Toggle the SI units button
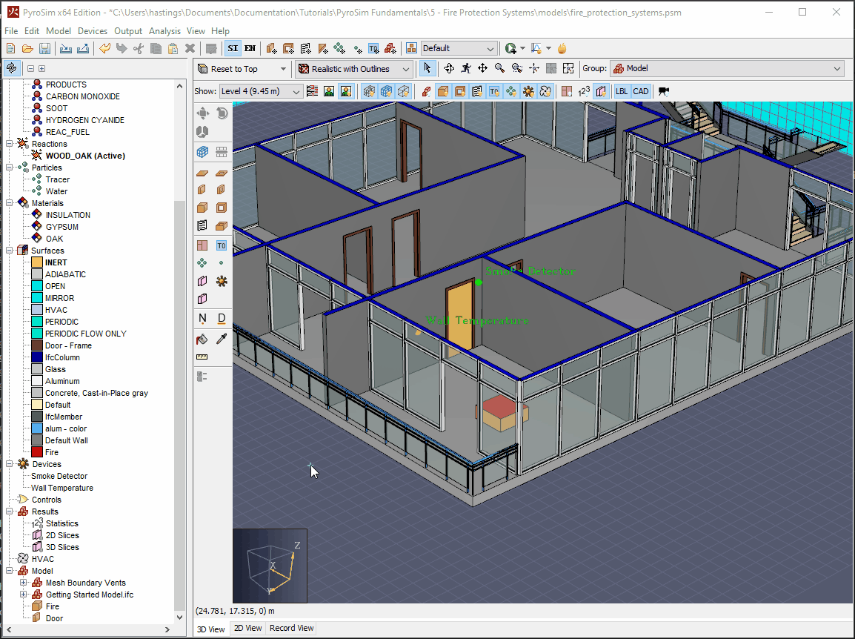 click(x=233, y=49)
